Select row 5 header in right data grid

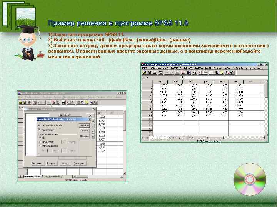(147, 99)
